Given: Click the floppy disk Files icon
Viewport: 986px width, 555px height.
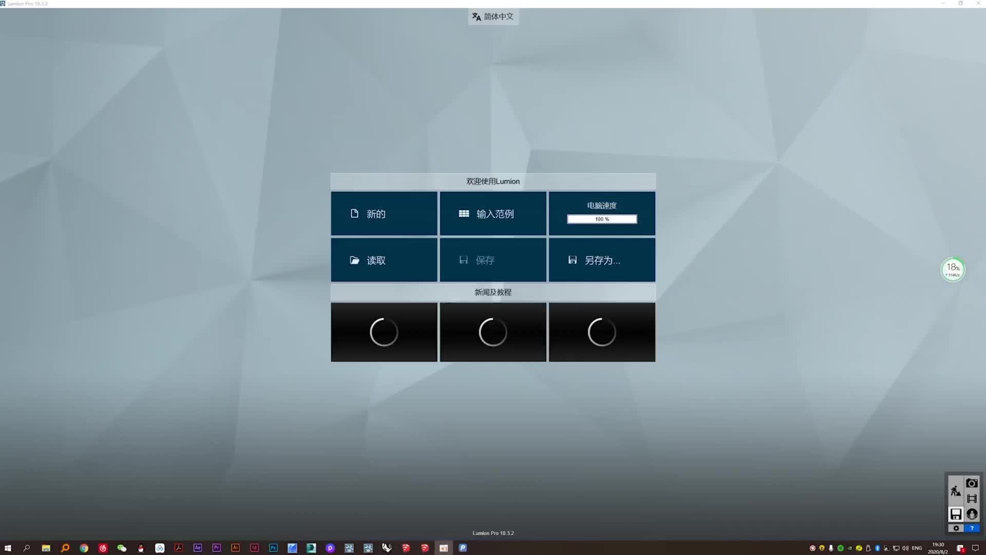Looking at the screenshot, I should click(956, 514).
